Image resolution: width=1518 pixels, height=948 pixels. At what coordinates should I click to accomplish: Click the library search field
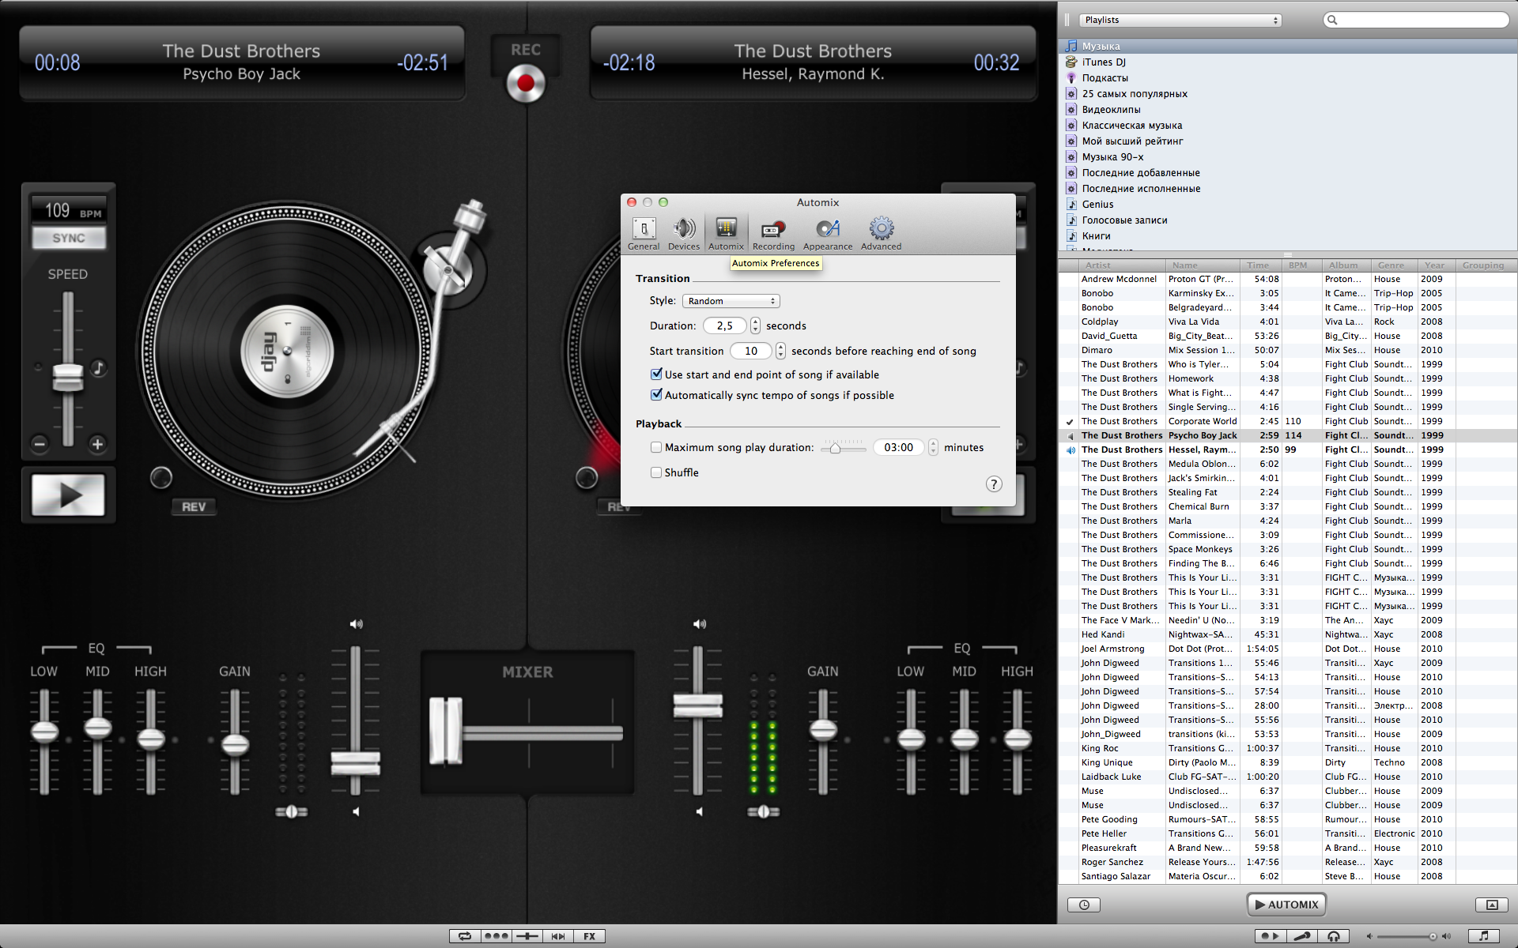click(x=1417, y=20)
